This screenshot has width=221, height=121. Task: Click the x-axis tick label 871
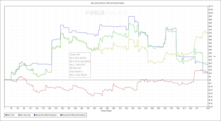pos(197,108)
